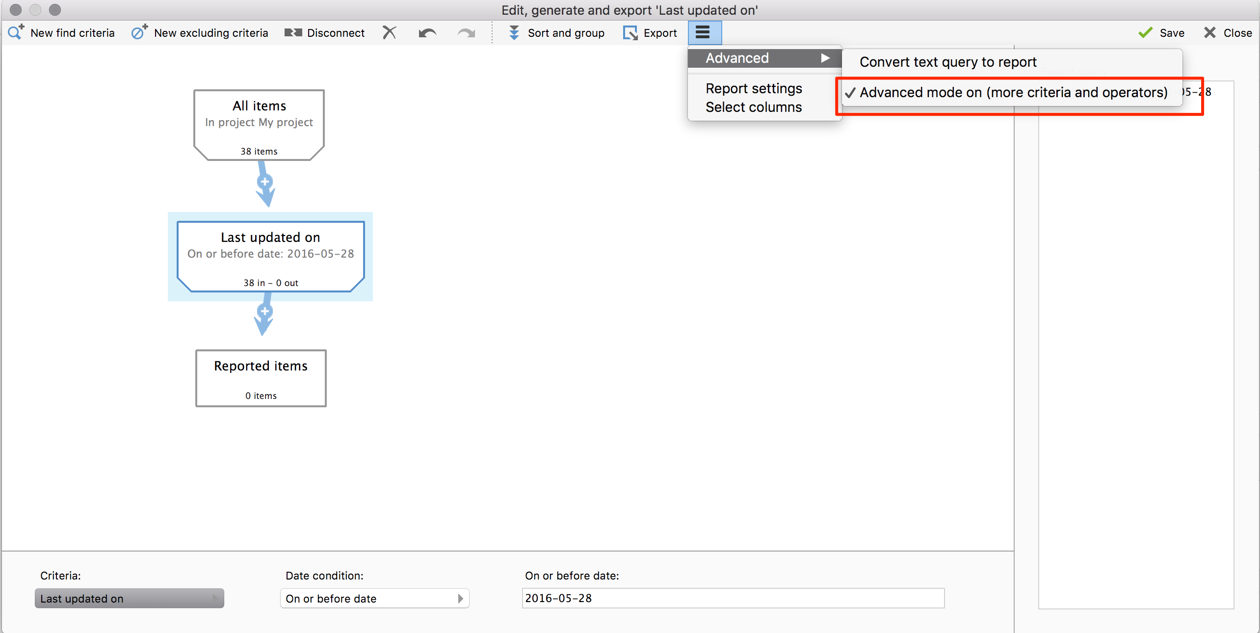The width and height of the screenshot is (1260, 633).
Task: Click the New excluding criteria icon
Action: click(x=139, y=32)
